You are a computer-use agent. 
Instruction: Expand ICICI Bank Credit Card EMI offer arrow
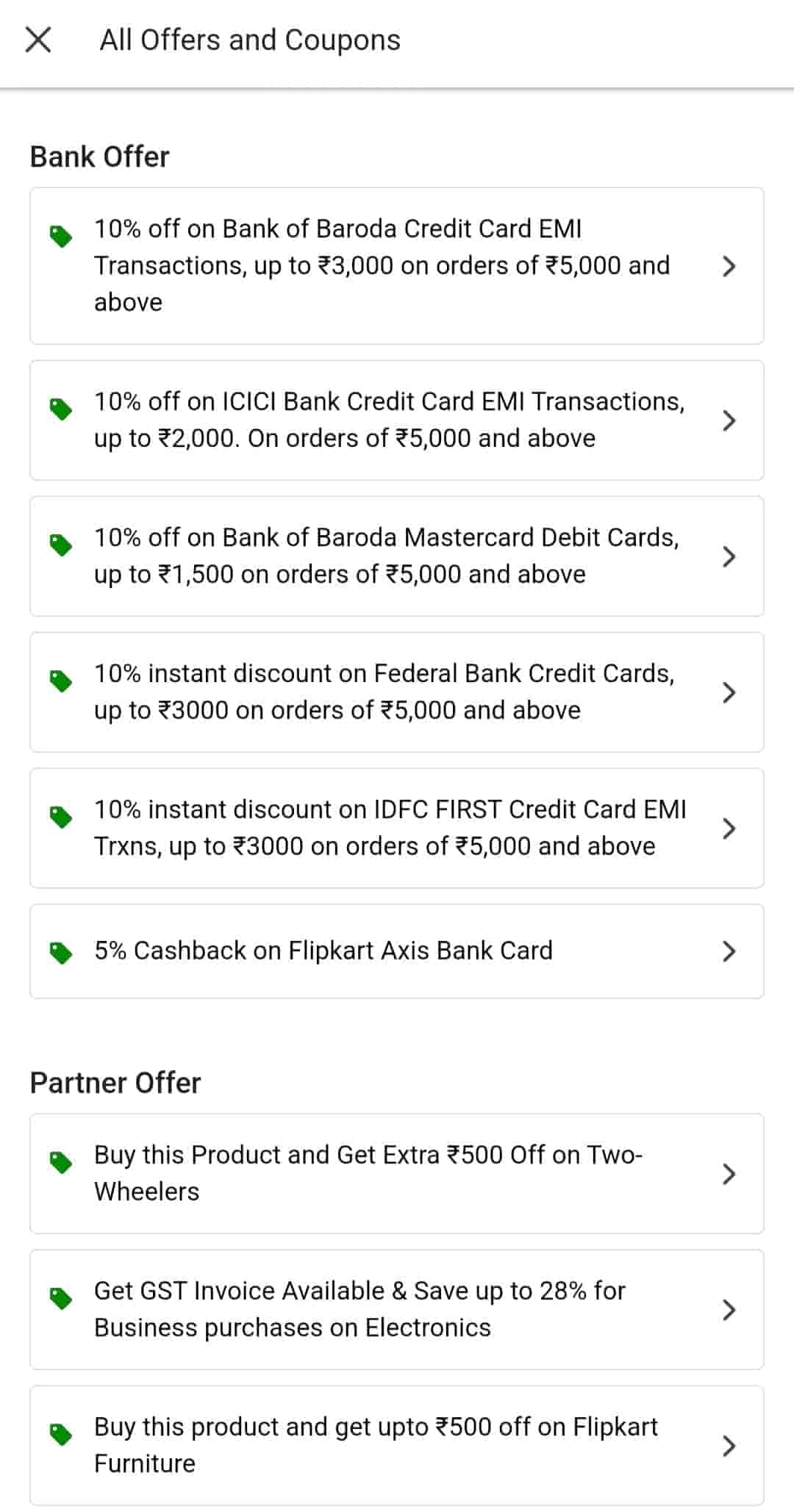[729, 420]
